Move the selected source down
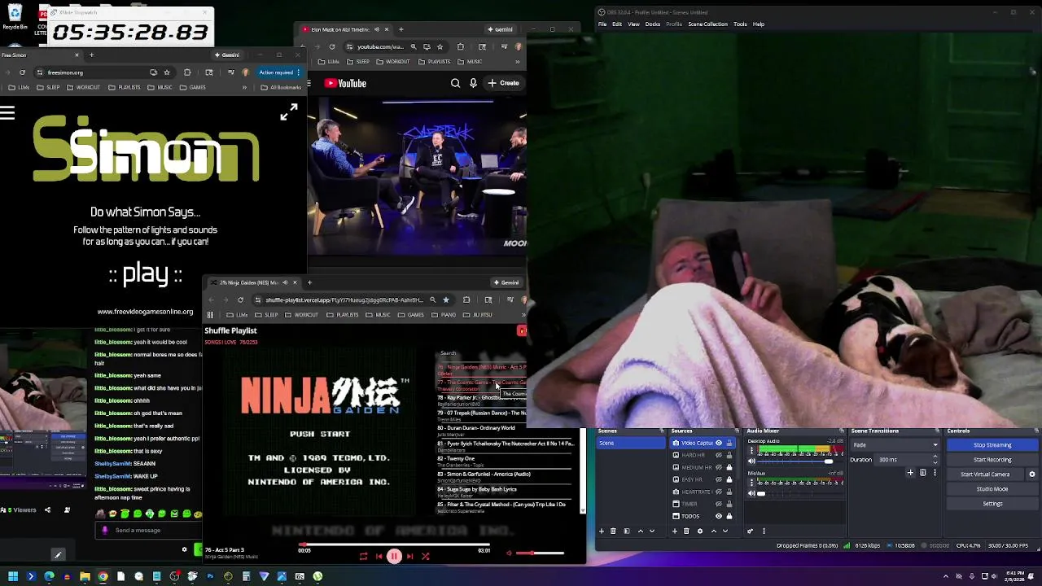 coord(725,531)
